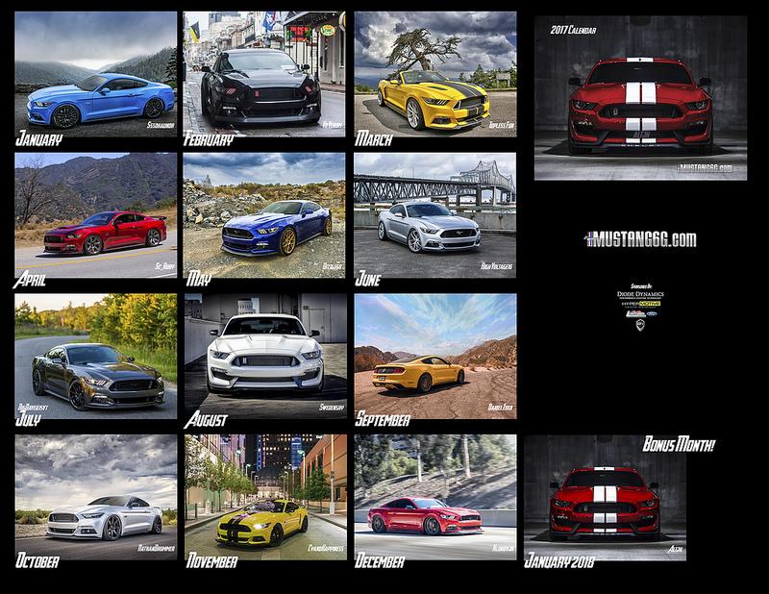Click the "November" month label
Viewport: 769px width, 594px height.
pos(211,561)
